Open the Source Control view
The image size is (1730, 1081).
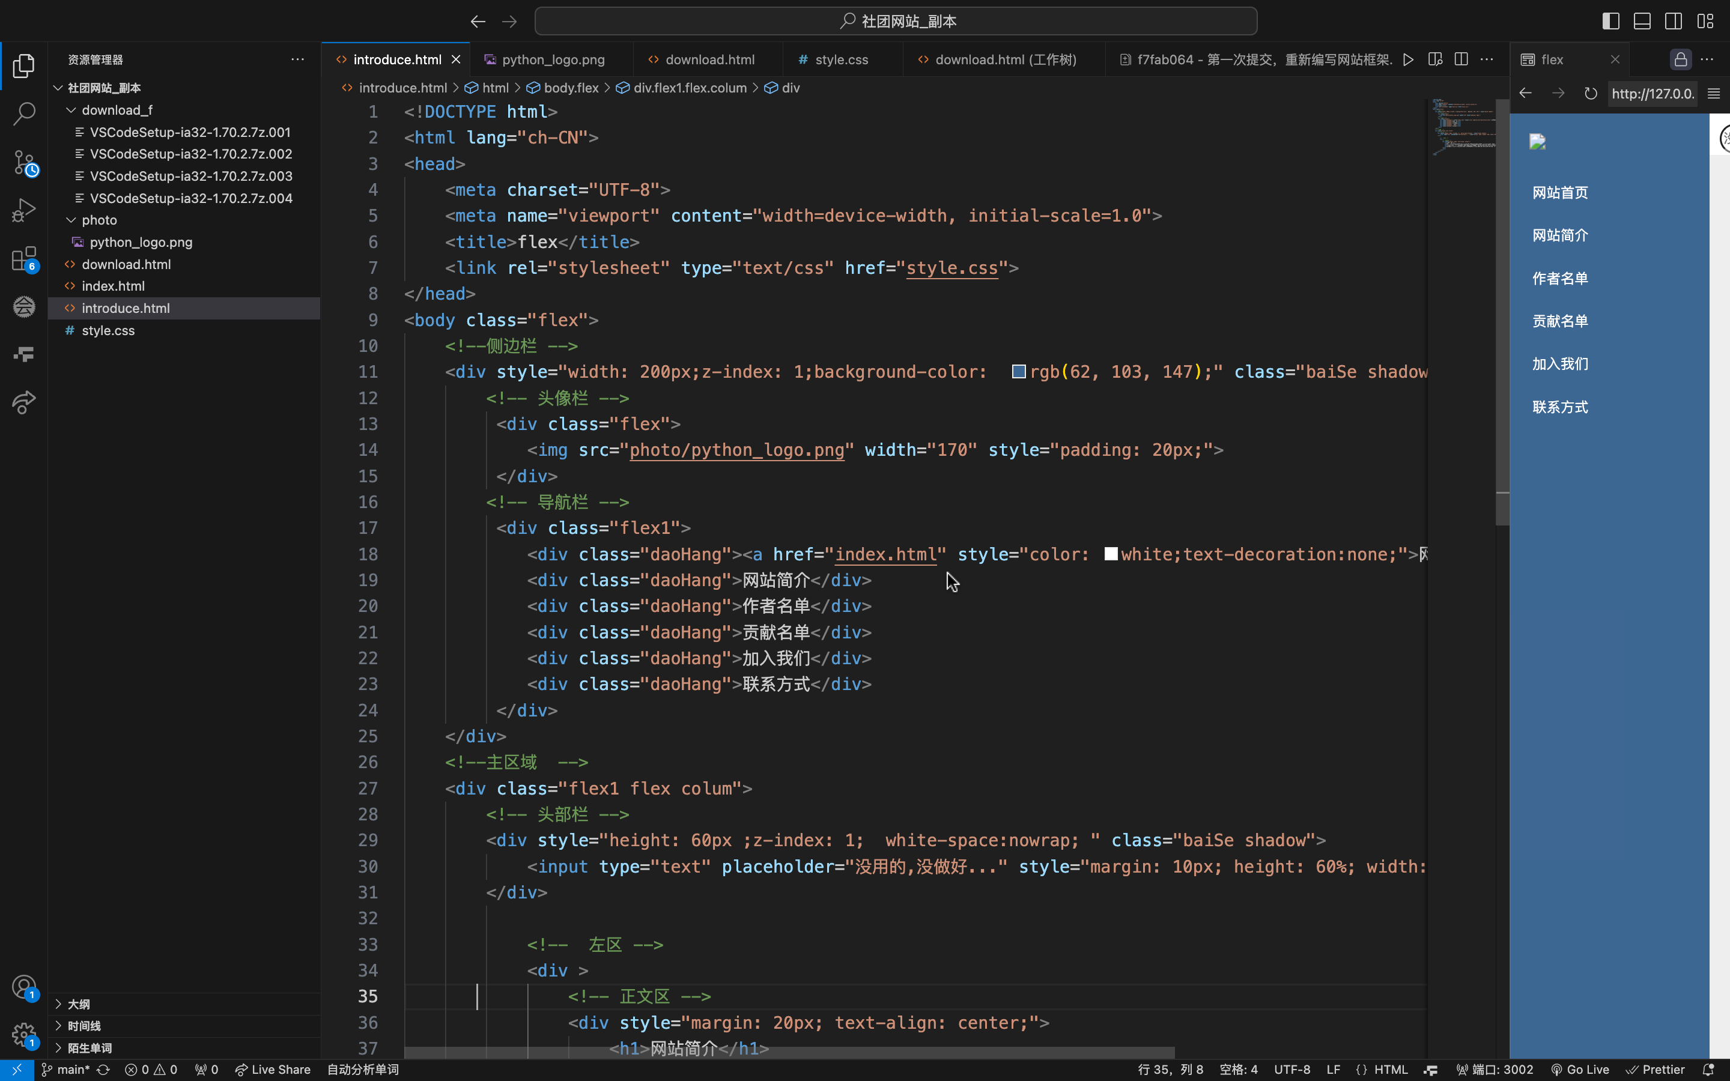click(24, 162)
